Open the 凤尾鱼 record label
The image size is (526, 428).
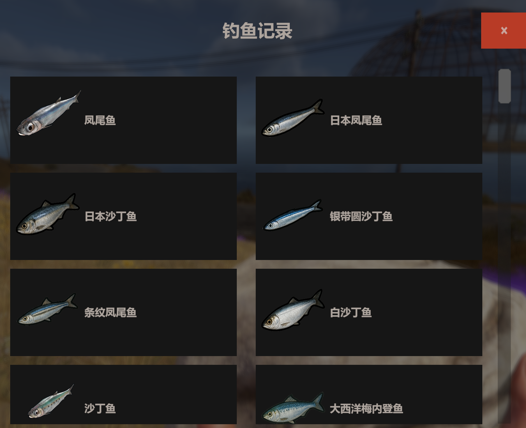point(100,120)
